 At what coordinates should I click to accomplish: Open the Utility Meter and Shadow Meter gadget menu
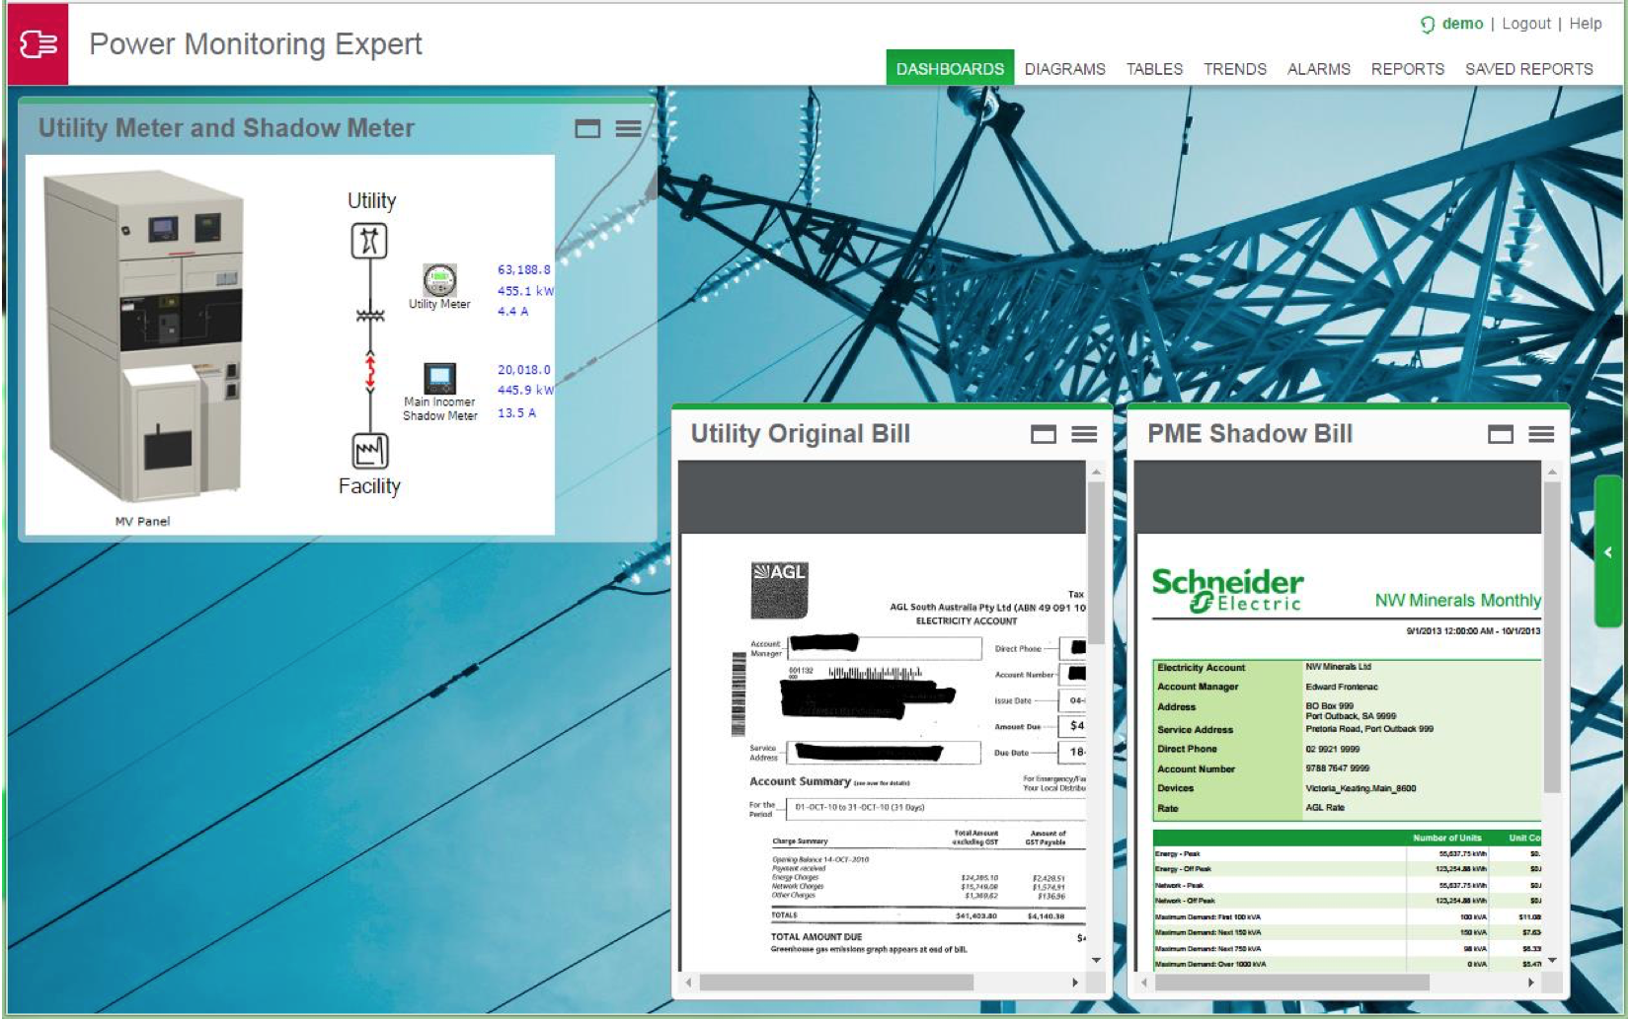(x=628, y=128)
